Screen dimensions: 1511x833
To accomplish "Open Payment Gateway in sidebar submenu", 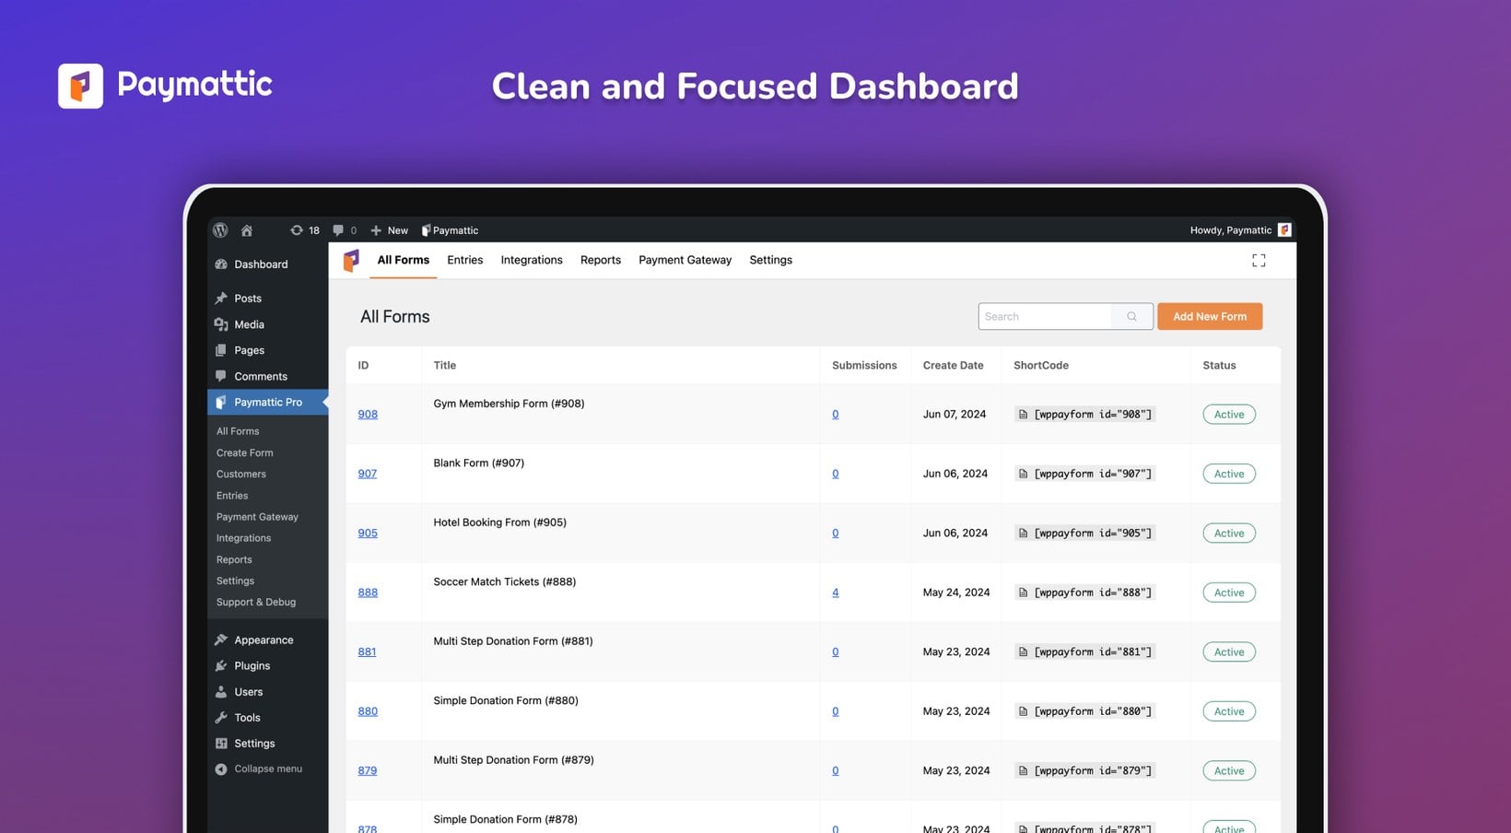I will [x=257, y=517].
